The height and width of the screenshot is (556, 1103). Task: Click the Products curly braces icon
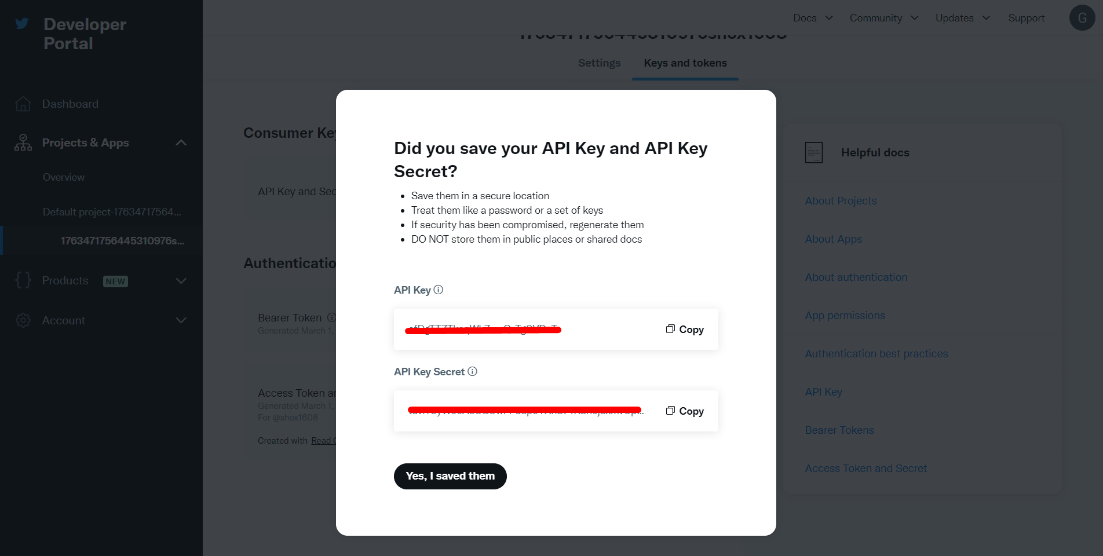(23, 280)
